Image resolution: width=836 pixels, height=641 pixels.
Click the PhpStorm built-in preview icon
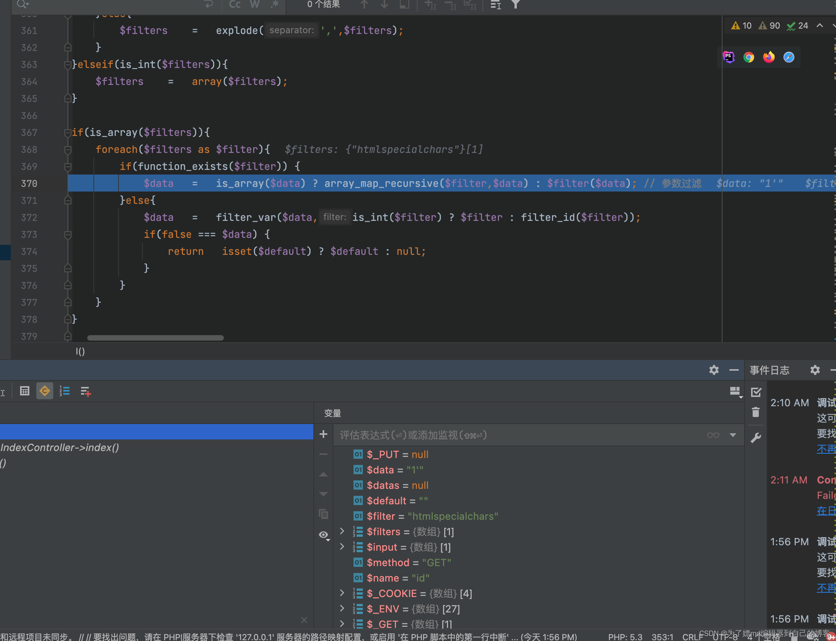point(728,58)
